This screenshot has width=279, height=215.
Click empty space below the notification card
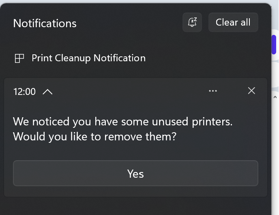(x=135, y=206)
